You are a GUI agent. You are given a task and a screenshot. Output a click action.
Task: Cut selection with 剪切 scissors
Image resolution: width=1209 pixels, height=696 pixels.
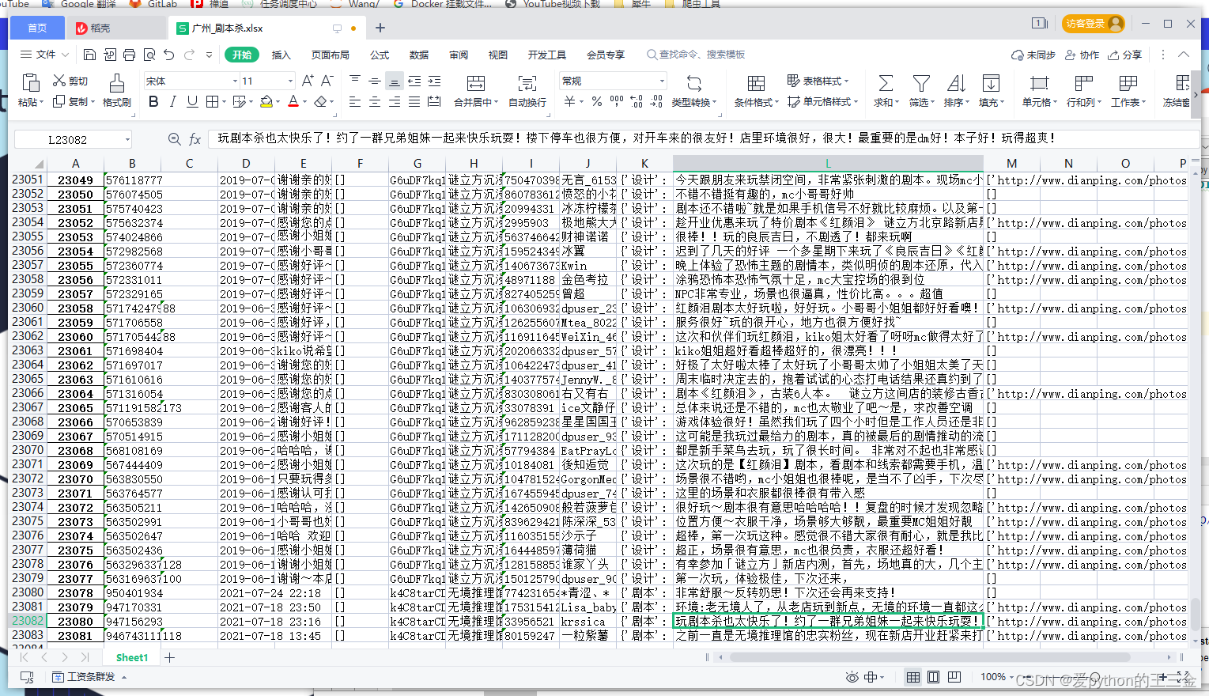click(70, 81)
